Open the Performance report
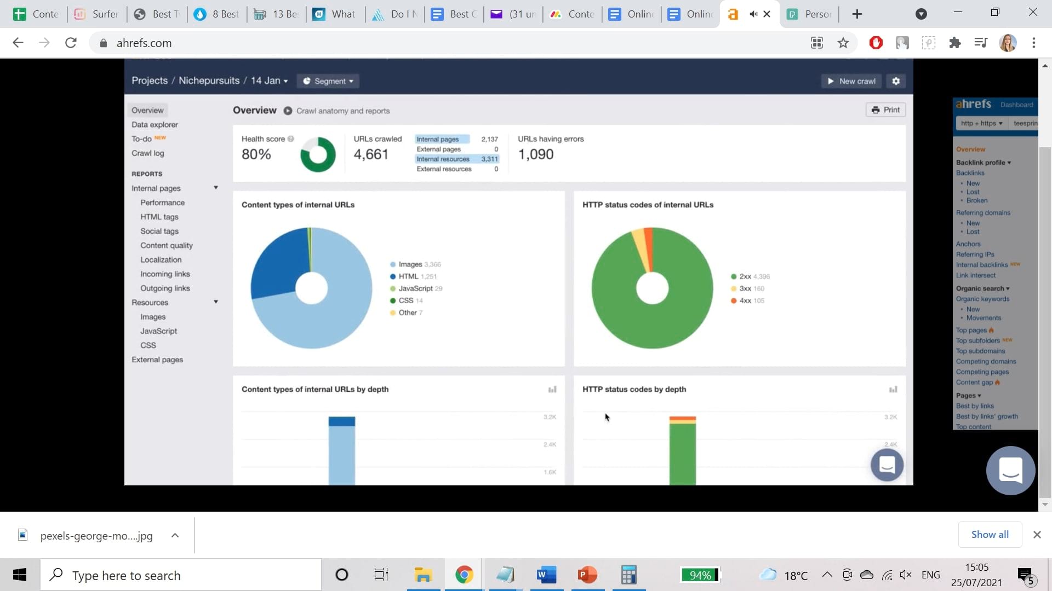The height and width of the screenshot is (591, 1052). click(162, 202)
